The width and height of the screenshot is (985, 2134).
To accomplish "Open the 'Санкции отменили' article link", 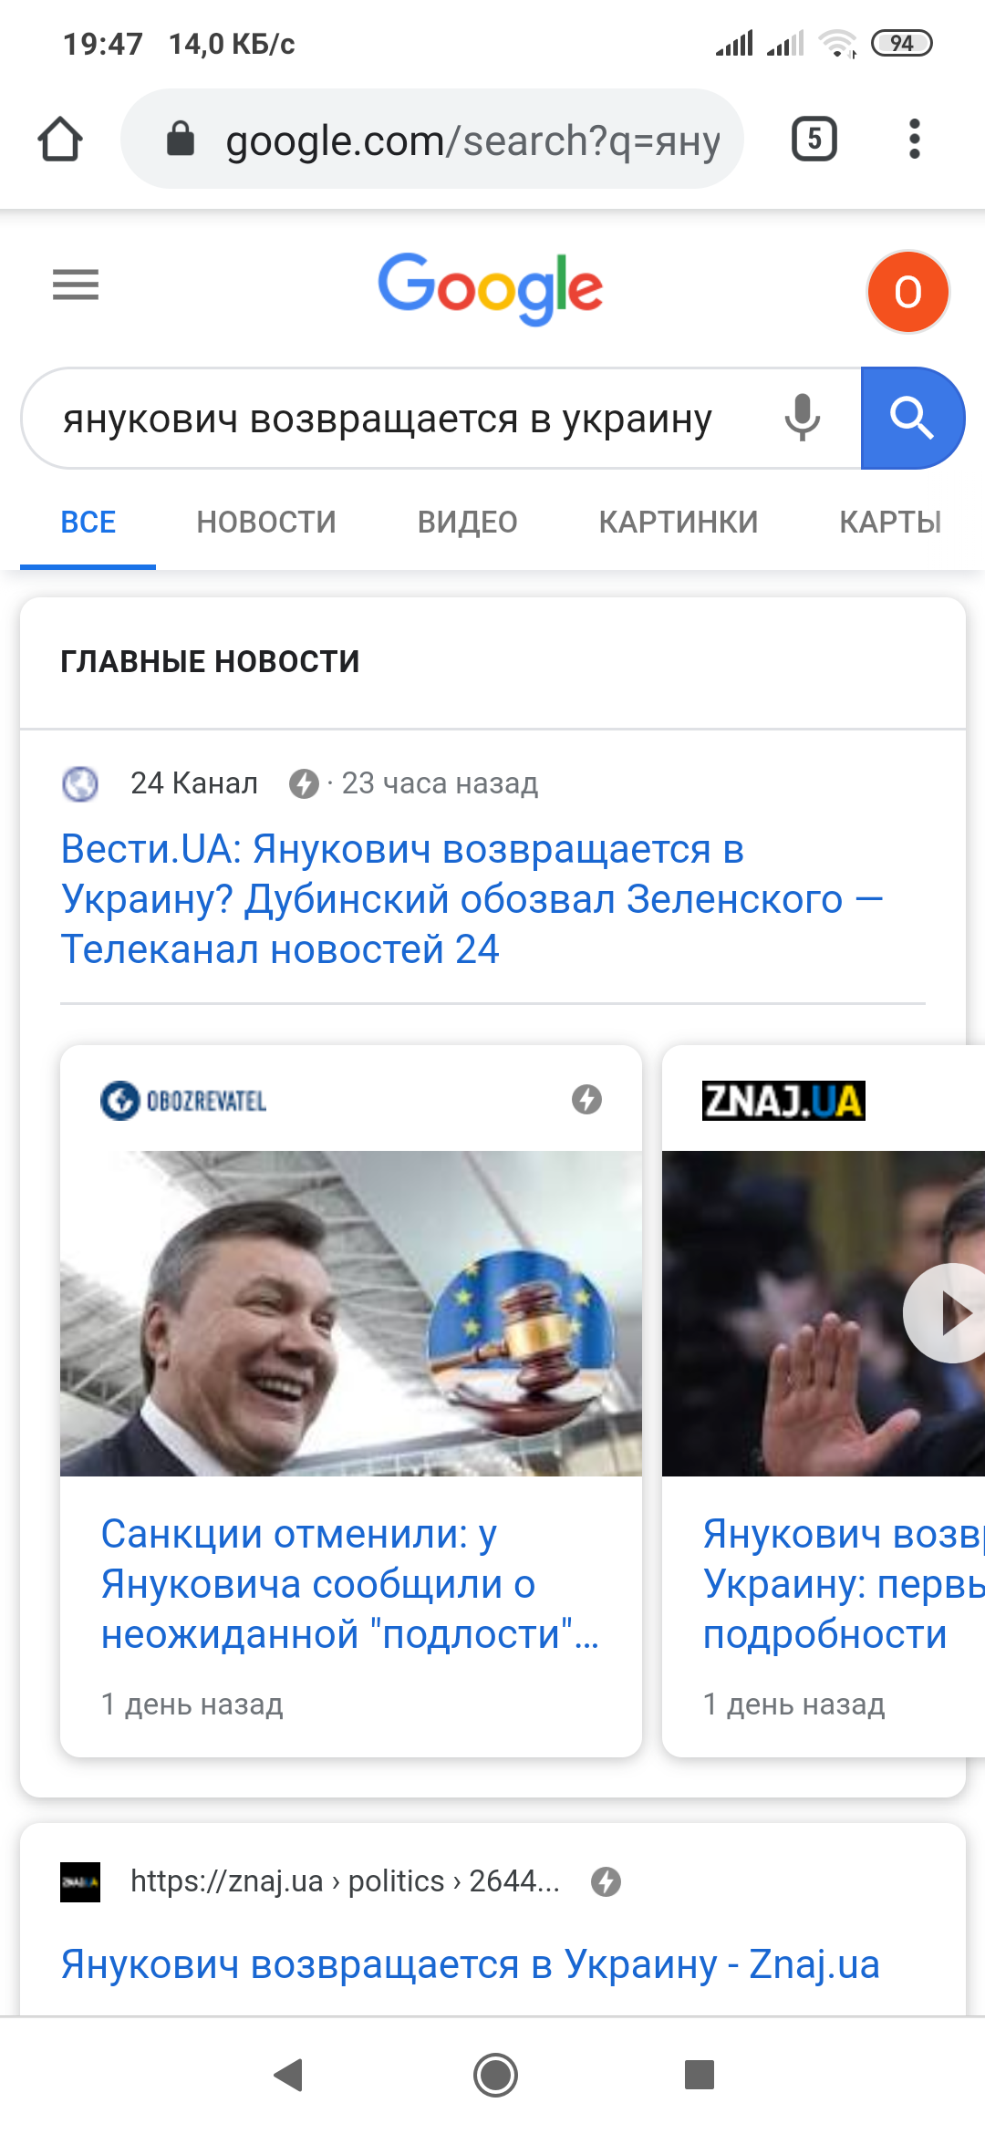I will [350, 1584].
